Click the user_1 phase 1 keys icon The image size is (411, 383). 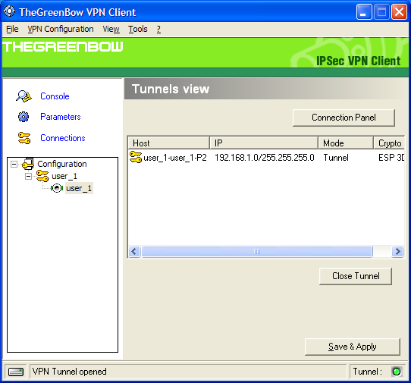pos(42,176)
